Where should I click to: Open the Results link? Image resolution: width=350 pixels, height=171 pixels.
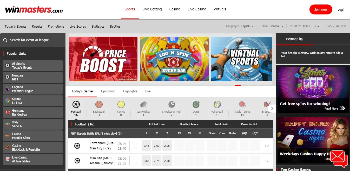37,26
